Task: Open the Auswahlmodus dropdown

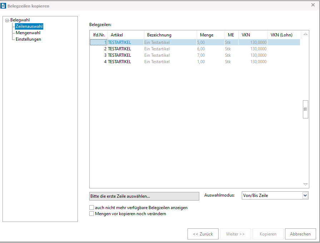Action: pos(305,196)
